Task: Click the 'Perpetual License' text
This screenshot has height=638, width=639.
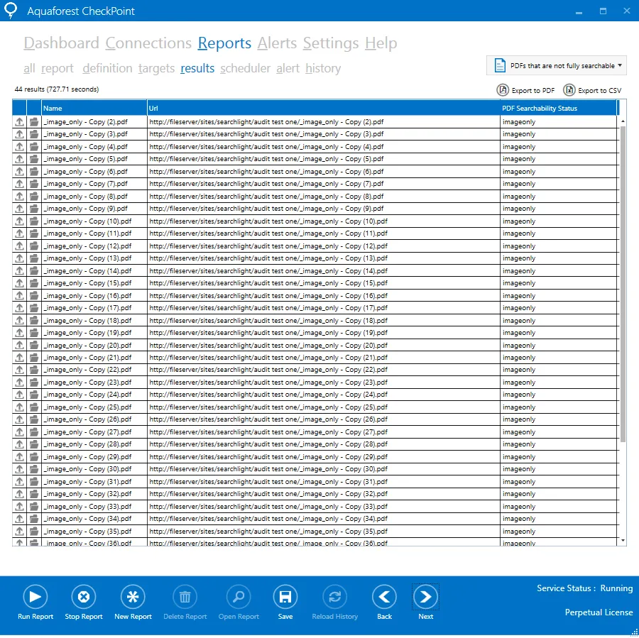Action: click(599, 612)
